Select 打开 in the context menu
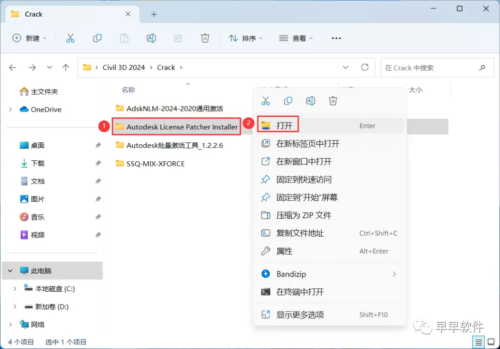Viewport: 500px width, 349px height. click(330, 126)
